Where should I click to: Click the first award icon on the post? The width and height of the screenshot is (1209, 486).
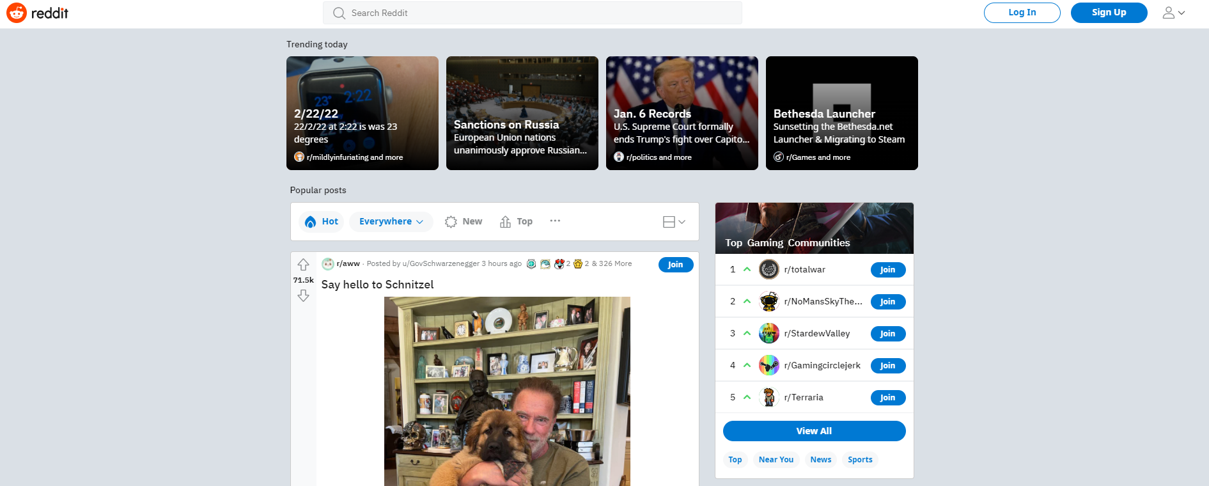tap(531, 263)
